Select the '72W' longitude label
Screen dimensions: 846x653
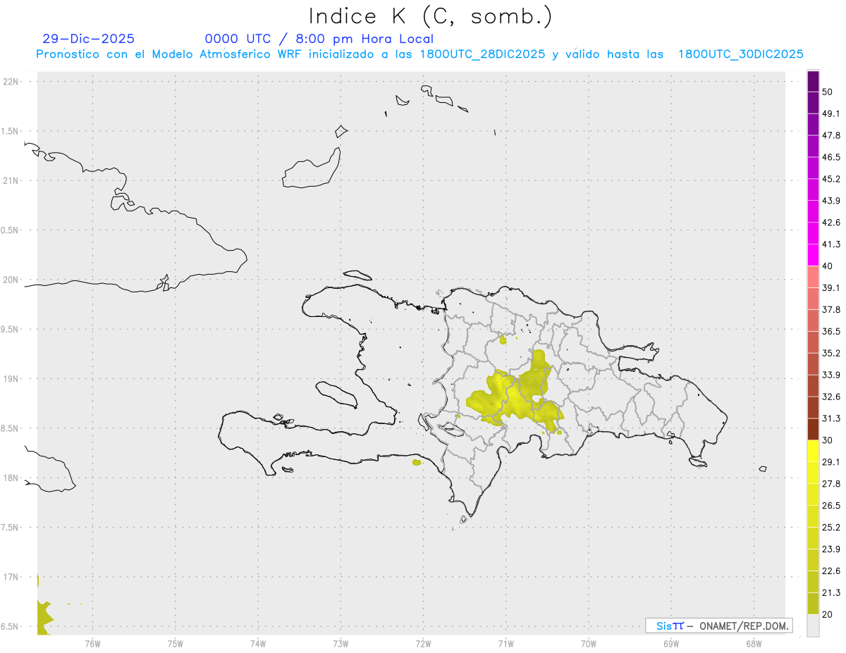[423, 644]
